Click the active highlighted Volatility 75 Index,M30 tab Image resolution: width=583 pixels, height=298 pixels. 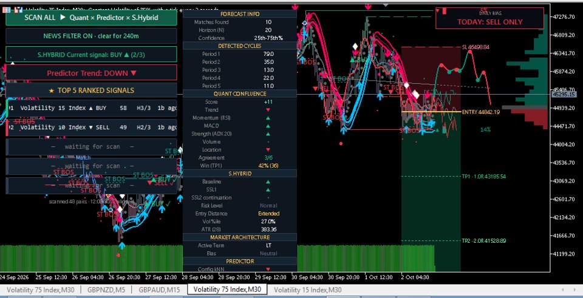coord(227,290)
